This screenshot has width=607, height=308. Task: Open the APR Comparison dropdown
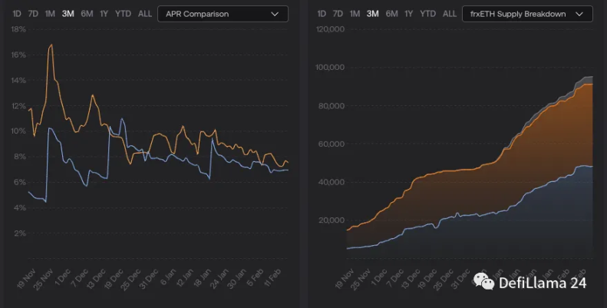coord(222,14)
